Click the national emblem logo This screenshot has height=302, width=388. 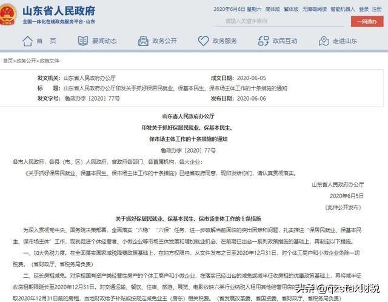tap(7, 15)
